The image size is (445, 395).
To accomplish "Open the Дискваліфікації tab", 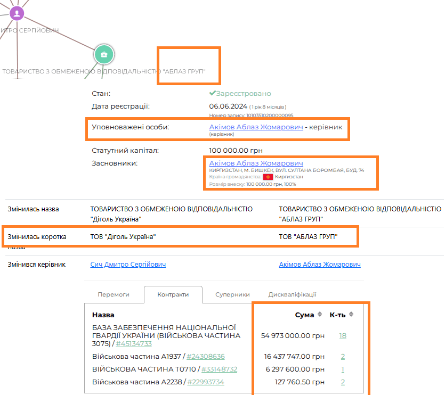I will tap(292, 294).
